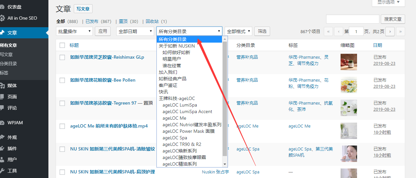Image resolution: width=416 pixels, height=178 pixels.
Task: Choose 客户鉴证 category option
Action: [x=190, y=85]
